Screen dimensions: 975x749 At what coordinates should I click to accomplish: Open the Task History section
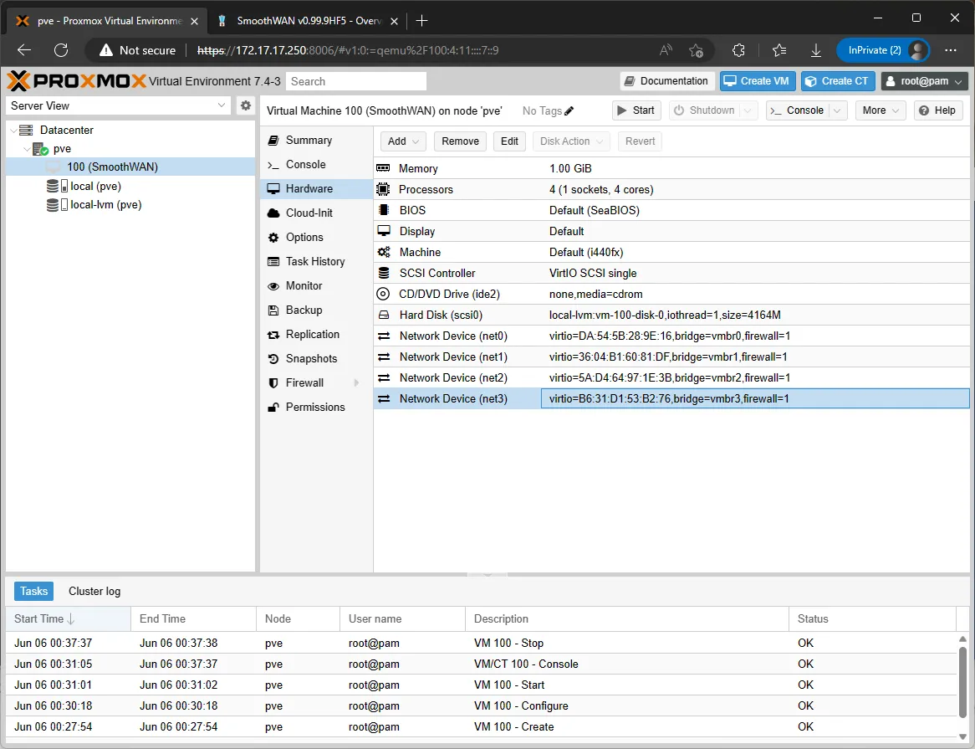[x=316, y=261]
